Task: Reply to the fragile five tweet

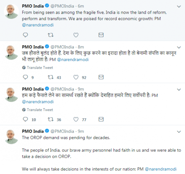Action: pos(25,35)
